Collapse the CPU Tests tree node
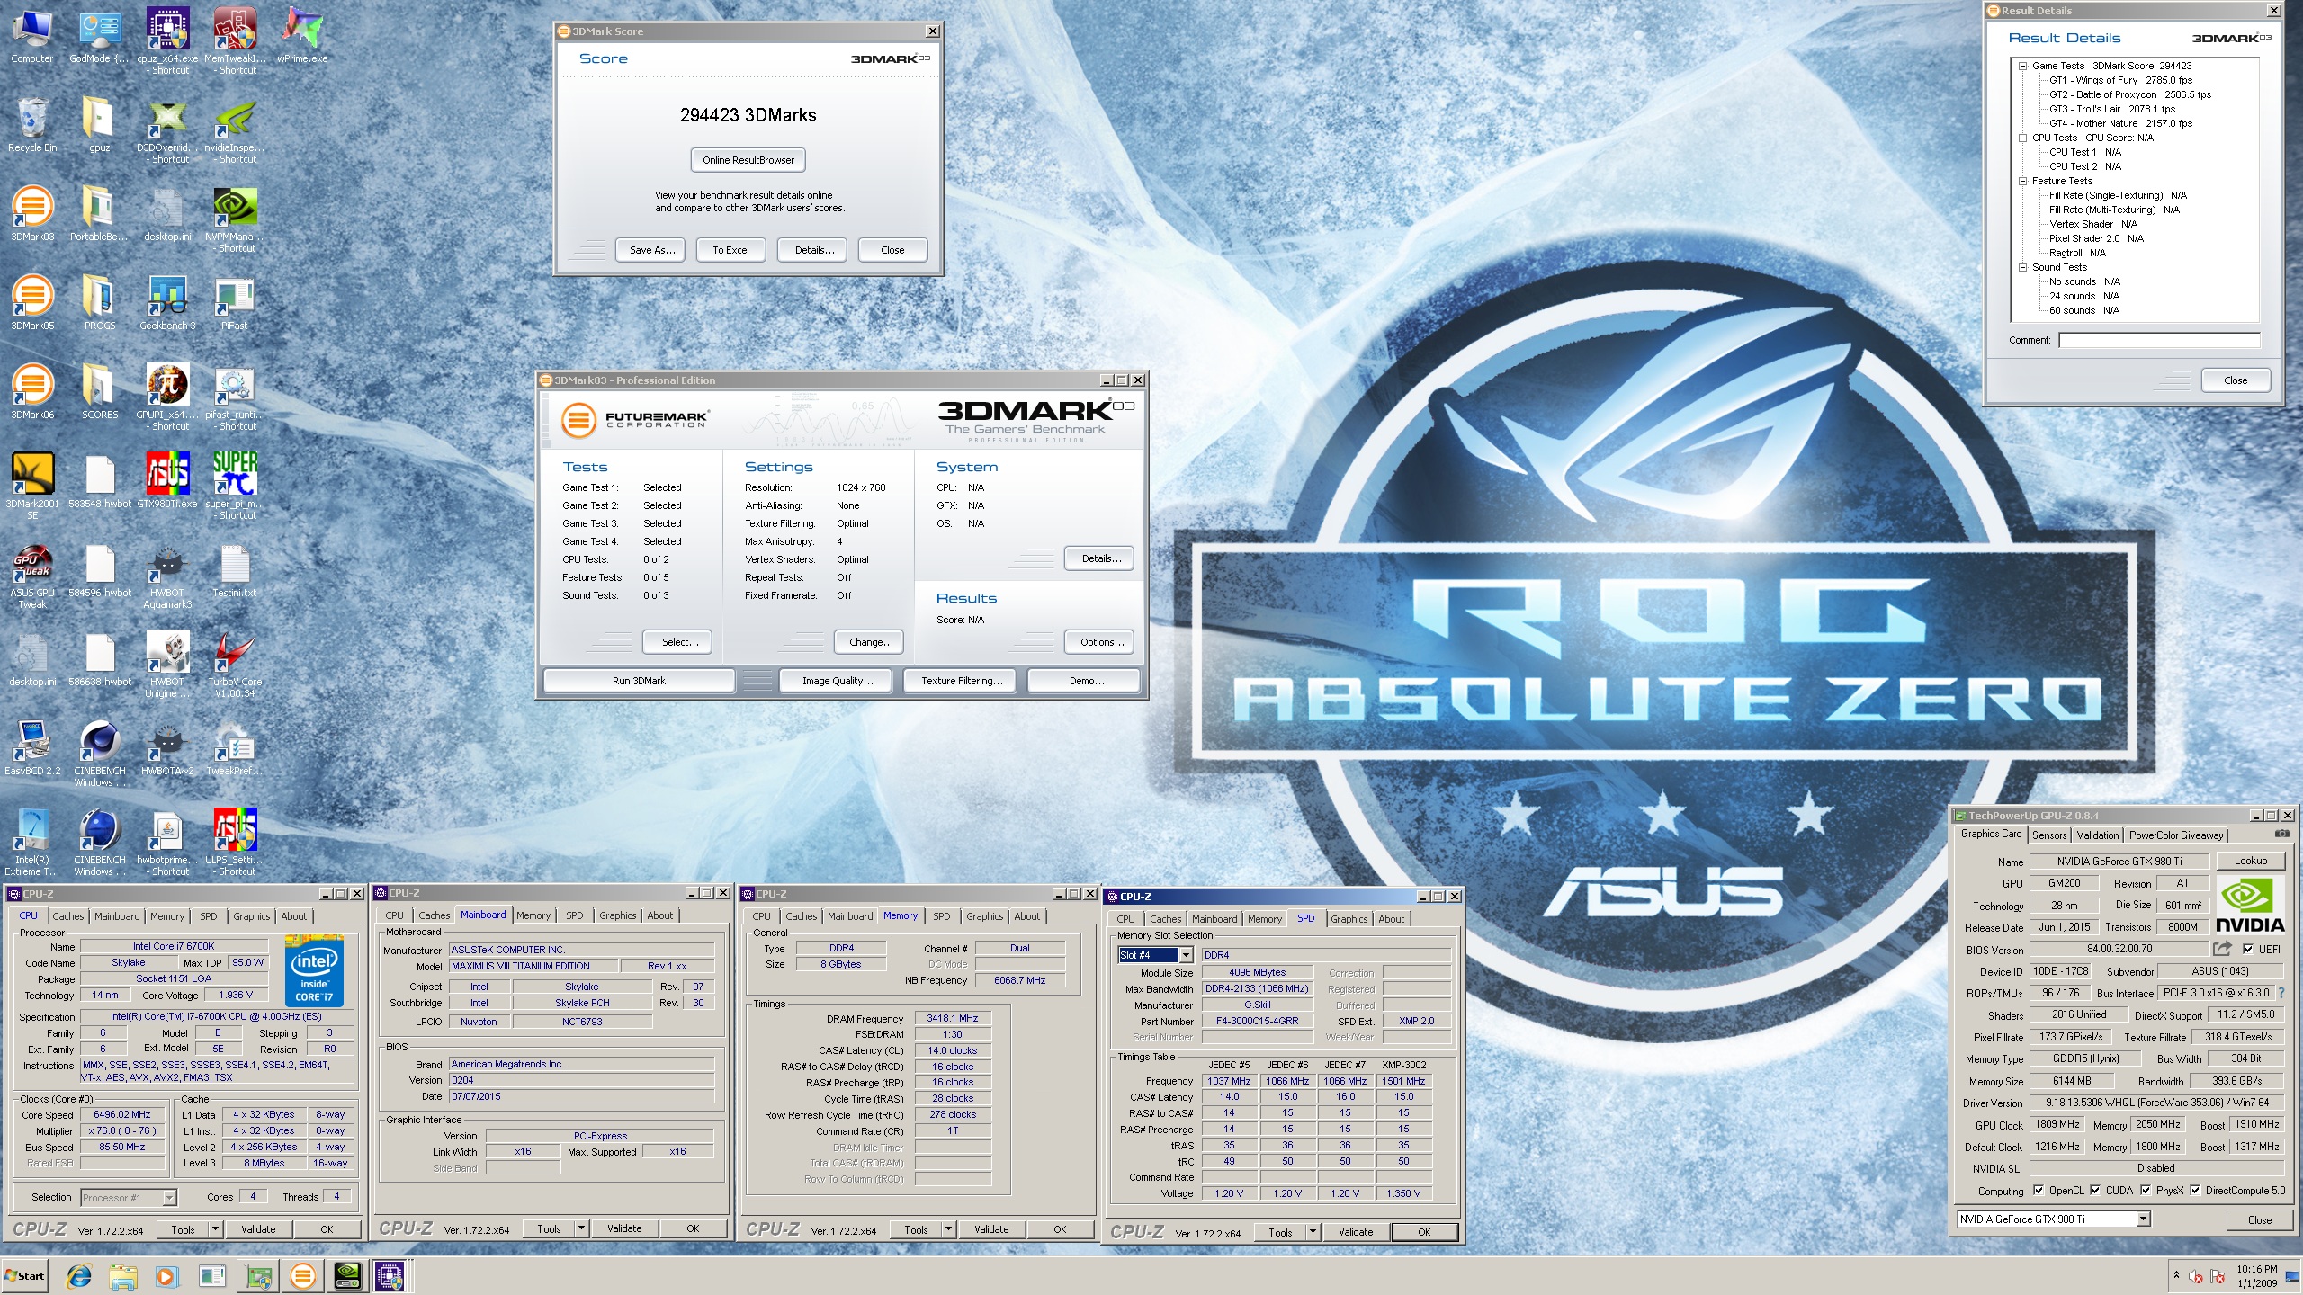Image resolution: width=2303 pixels, height=1295 pixels. [2022, 138]
